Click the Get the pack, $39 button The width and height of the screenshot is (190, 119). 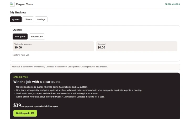pos(25,113)
